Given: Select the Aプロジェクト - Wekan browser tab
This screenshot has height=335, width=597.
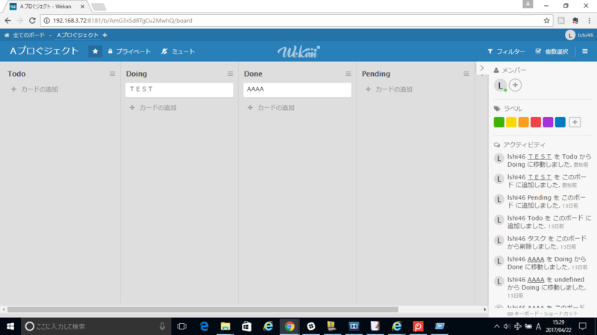Looking at the screenshot, I should (x=46, y=7).
